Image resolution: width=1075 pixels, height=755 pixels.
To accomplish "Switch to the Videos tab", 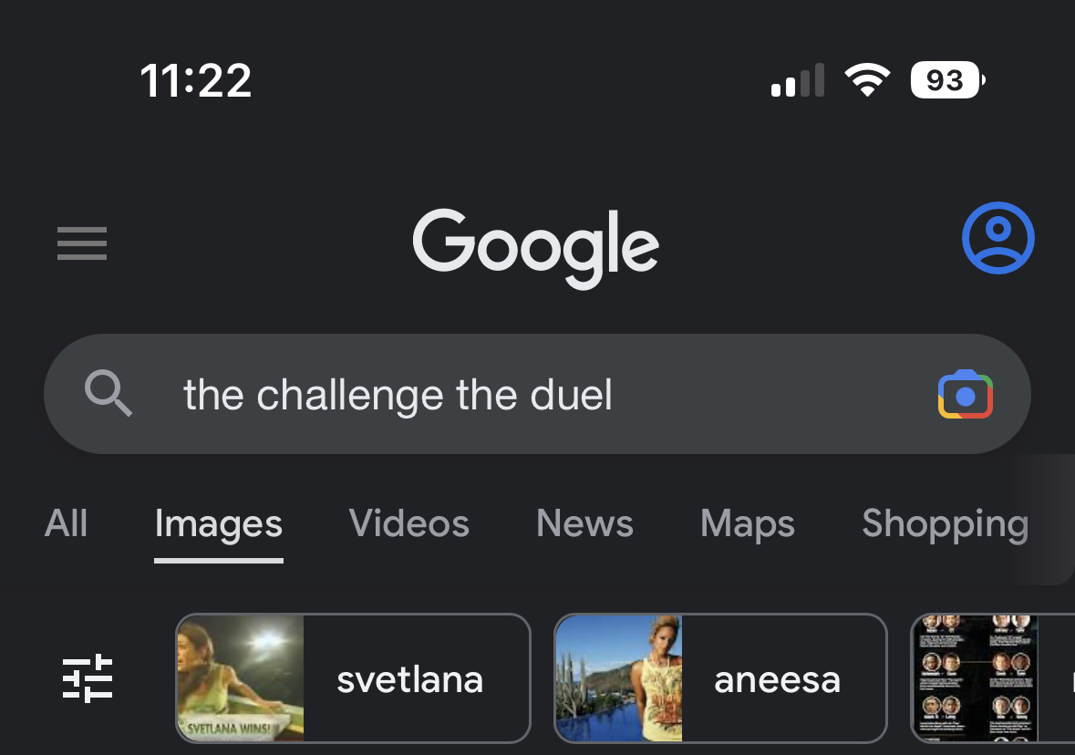I will pyautogui.click(x=409, y=524).
